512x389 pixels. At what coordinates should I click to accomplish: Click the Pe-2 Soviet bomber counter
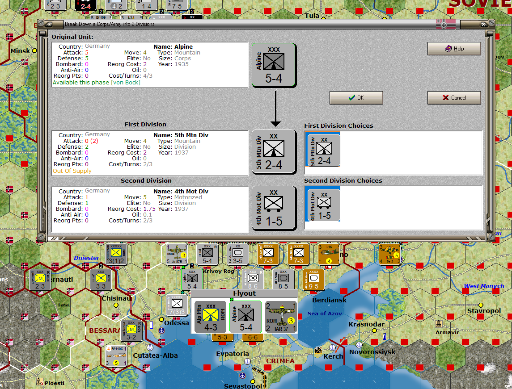(x=389, y=254)
